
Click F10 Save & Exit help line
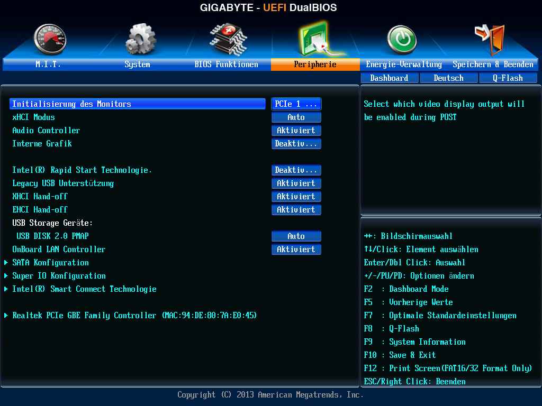pyautogui.click(x=400, y=355)
